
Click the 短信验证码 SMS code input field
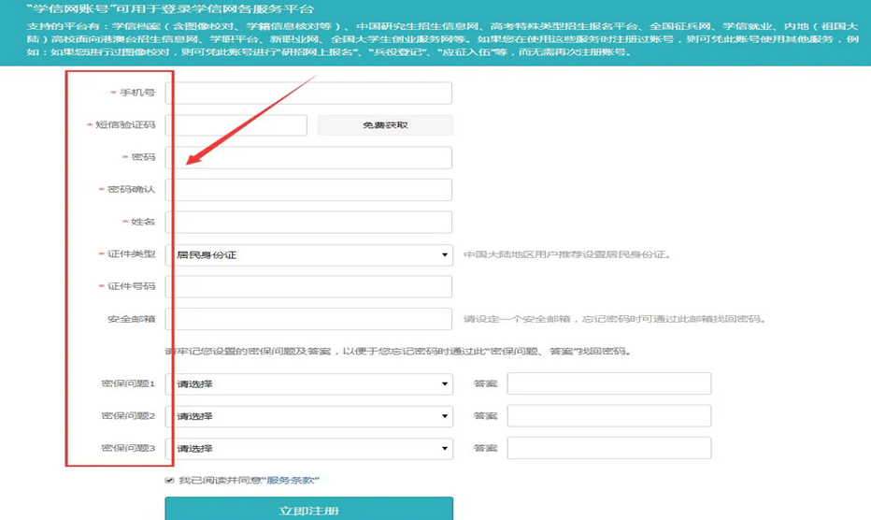[236, 125]
